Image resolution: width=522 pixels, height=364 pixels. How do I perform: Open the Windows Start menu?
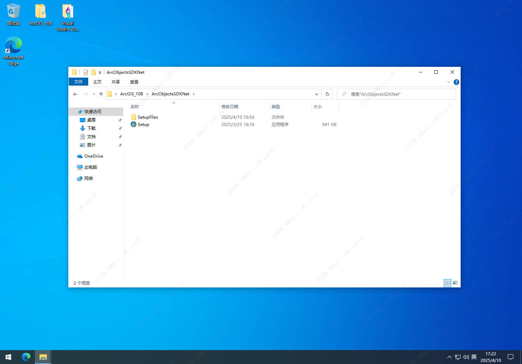8,357
